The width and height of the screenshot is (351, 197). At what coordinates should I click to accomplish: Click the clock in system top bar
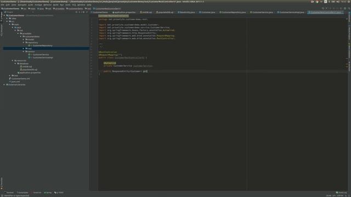pos(344,2)
